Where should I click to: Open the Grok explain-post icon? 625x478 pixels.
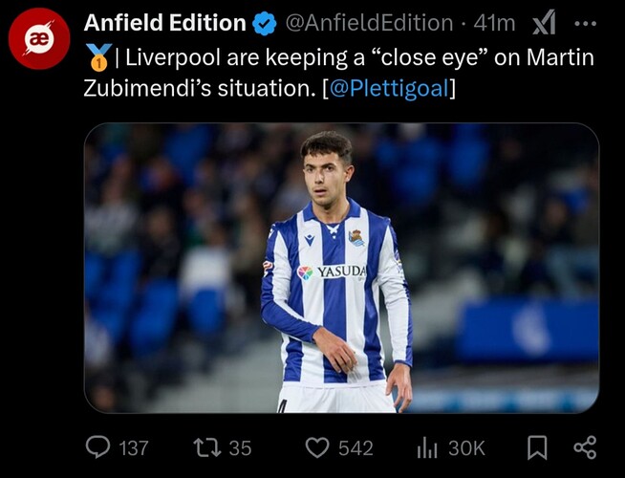tap(544, 22)
